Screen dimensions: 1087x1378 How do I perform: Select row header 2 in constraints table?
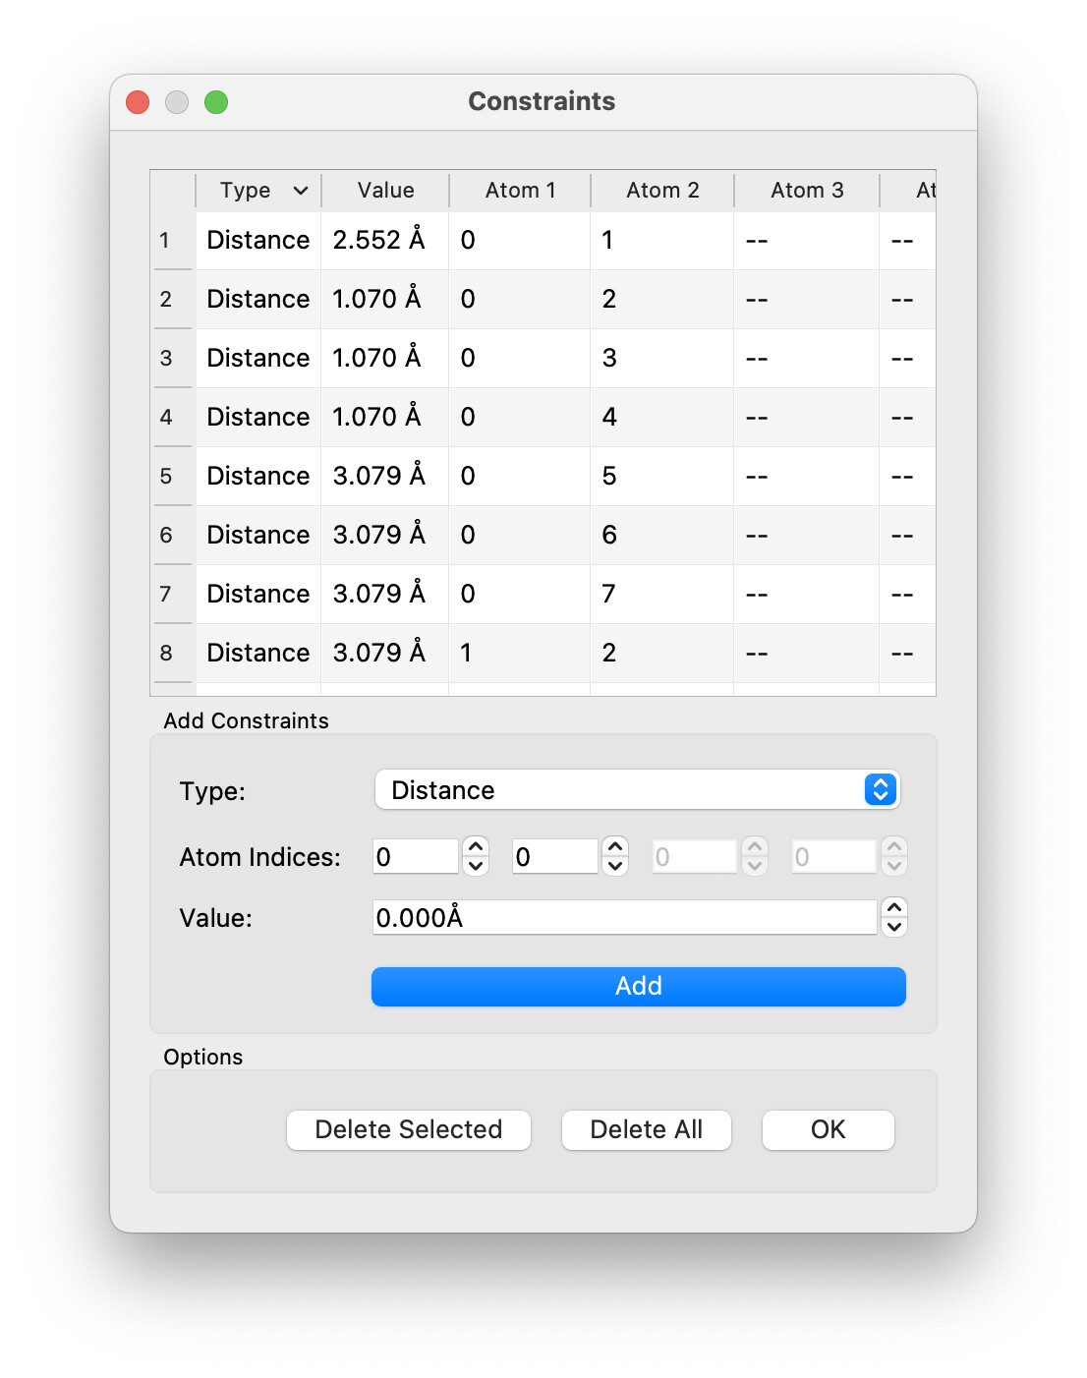(173, 299)
